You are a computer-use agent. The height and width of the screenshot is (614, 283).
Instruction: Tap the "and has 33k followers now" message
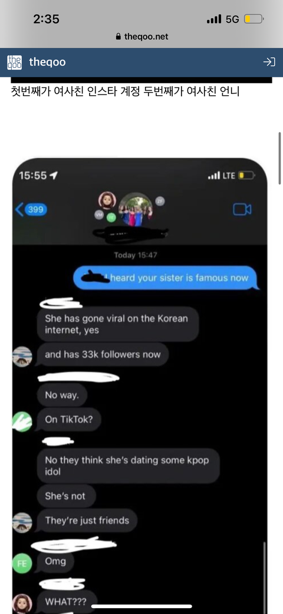[103, 355]
